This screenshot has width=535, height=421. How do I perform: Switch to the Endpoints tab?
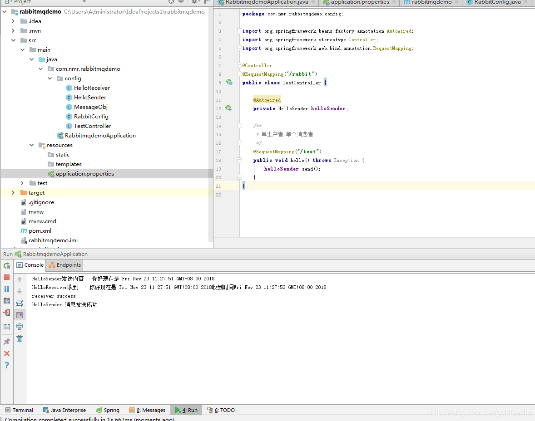(65, 265)
